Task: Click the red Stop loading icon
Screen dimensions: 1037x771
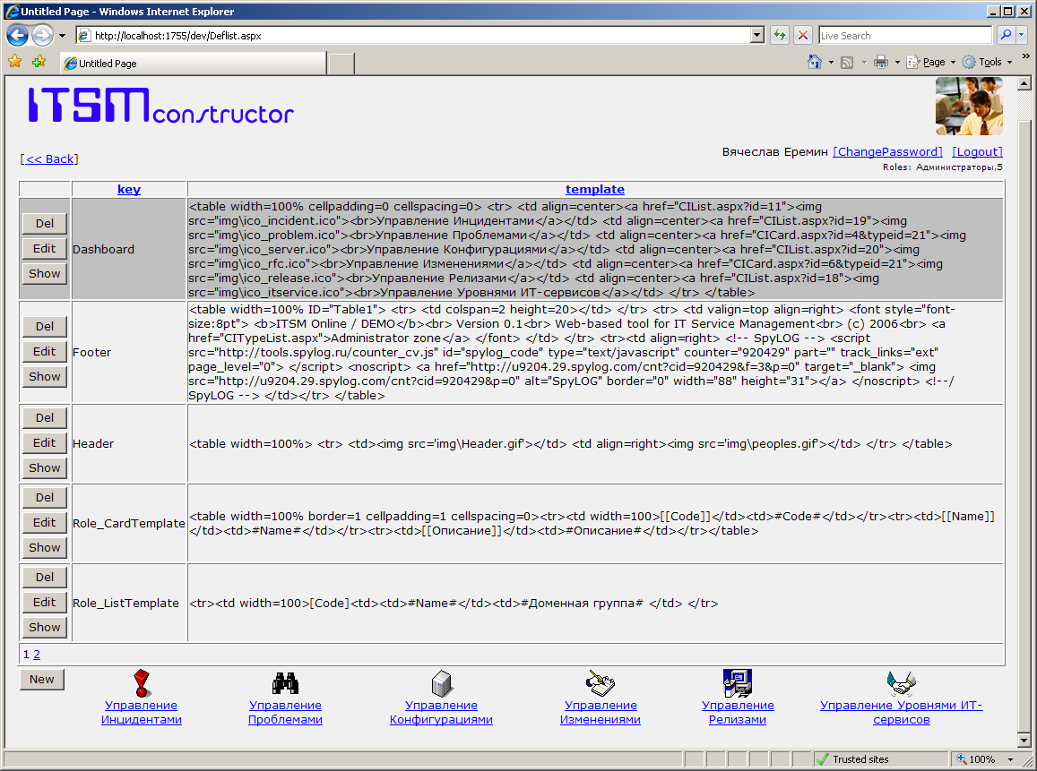Action: [x=803, y=36]
